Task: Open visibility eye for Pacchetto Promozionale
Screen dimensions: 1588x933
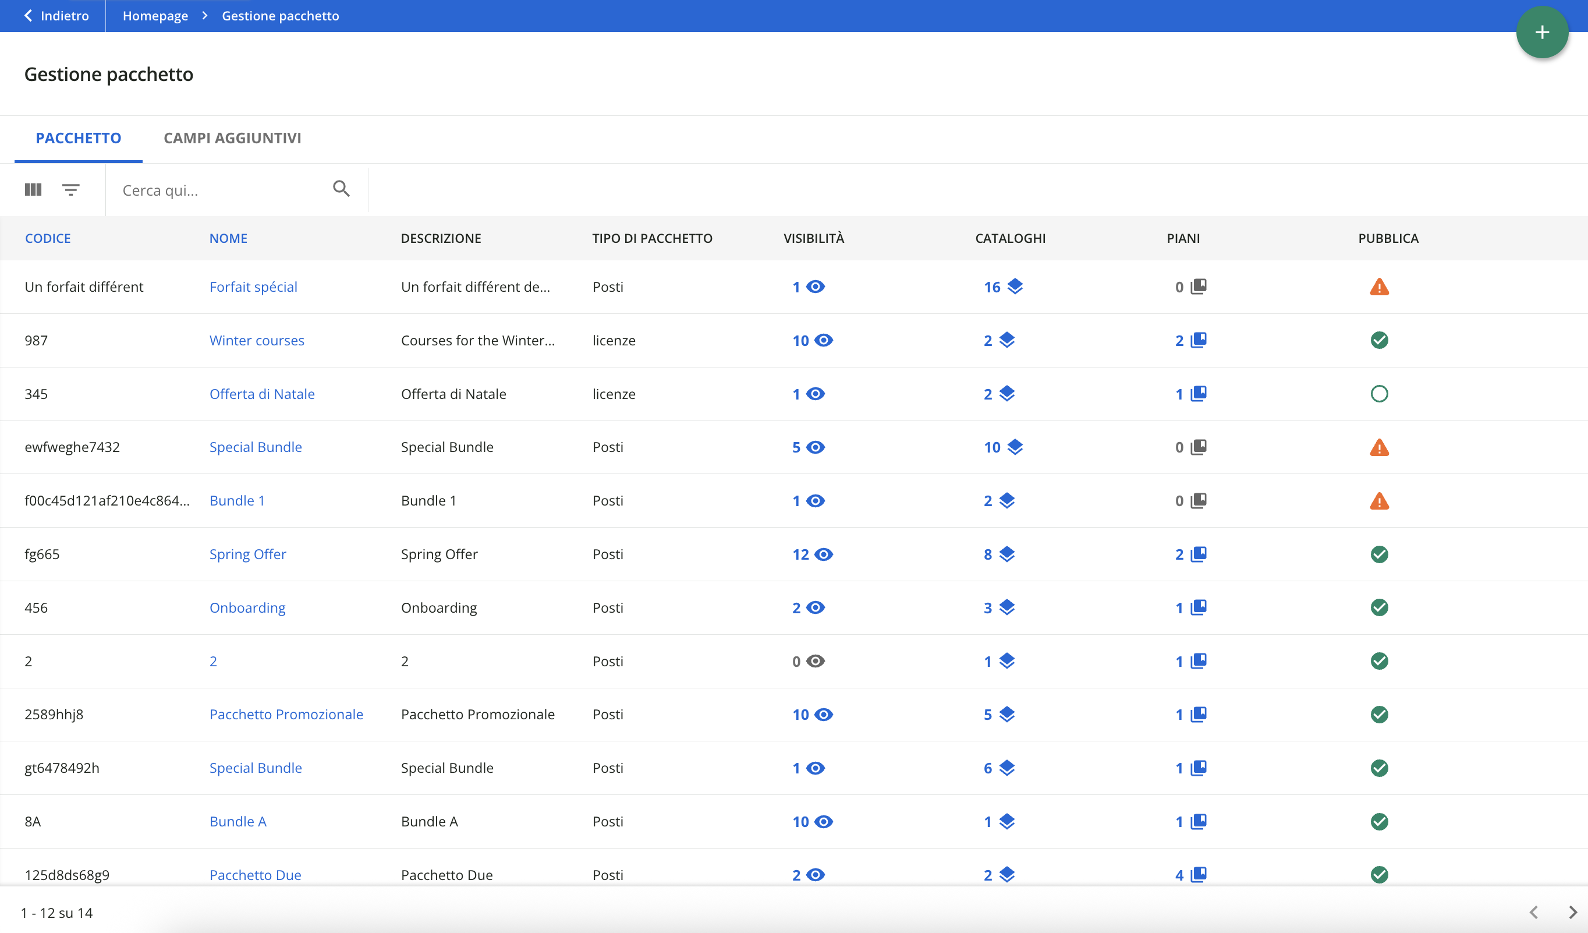Action: coord(824,714)
